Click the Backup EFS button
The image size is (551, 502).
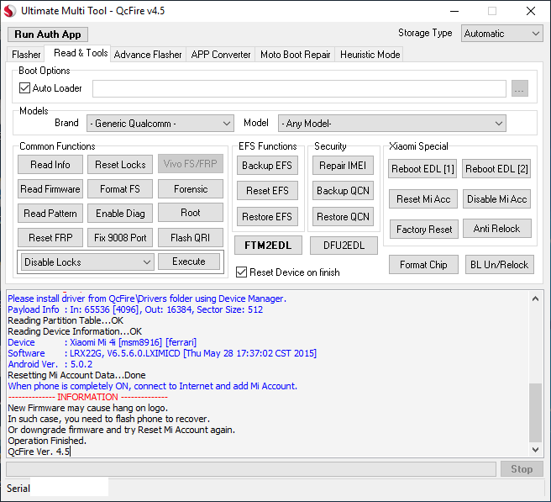pos(267,166)
